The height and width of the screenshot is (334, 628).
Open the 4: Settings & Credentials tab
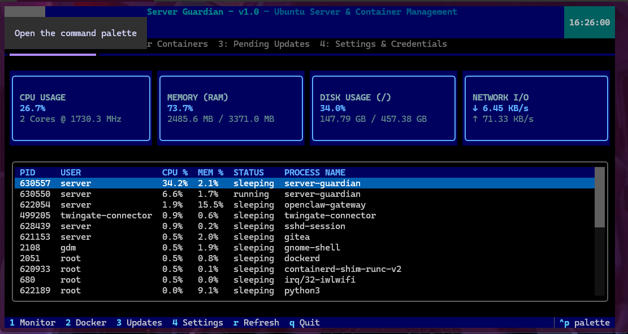point(383,44)
